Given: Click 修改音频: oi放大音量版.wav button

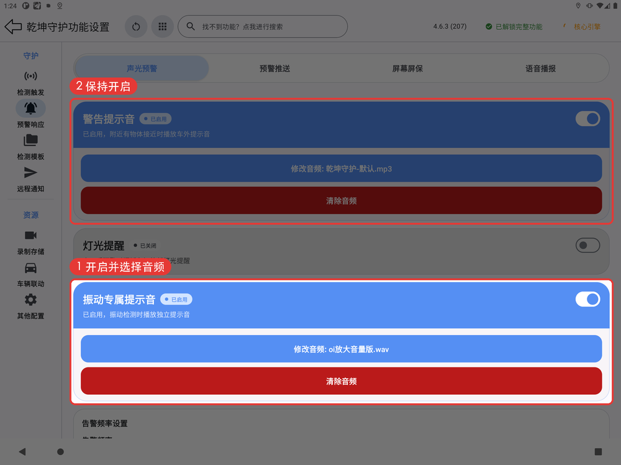Looking at the screenshot, I should point(342,349).
